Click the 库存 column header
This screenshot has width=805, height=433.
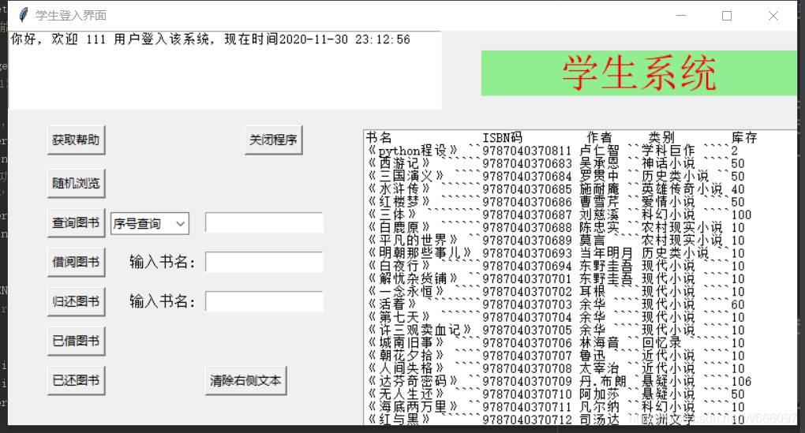point(744,137)
